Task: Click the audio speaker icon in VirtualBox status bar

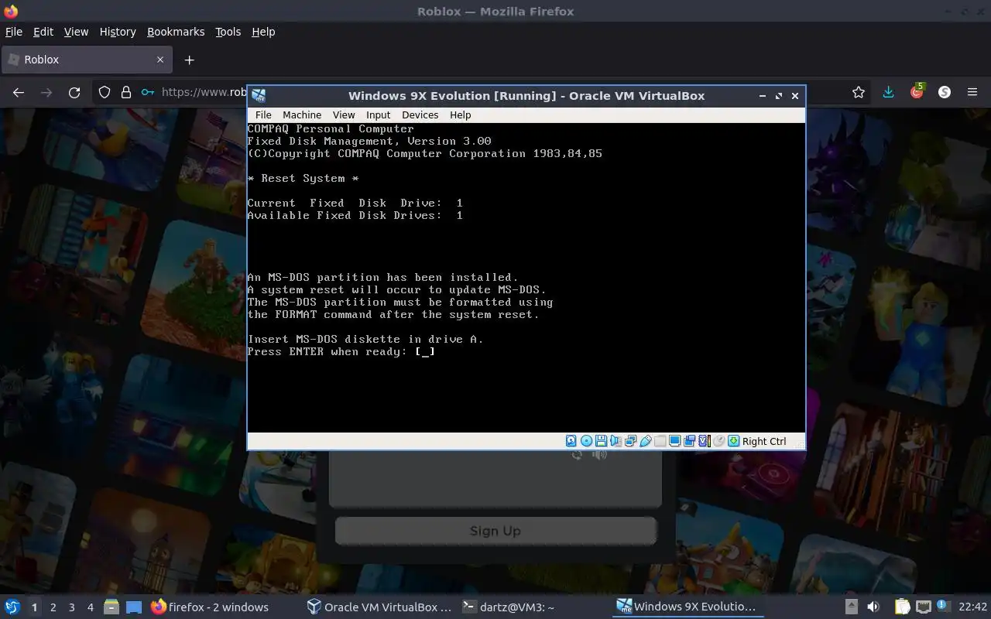Action: click(616, 441)
